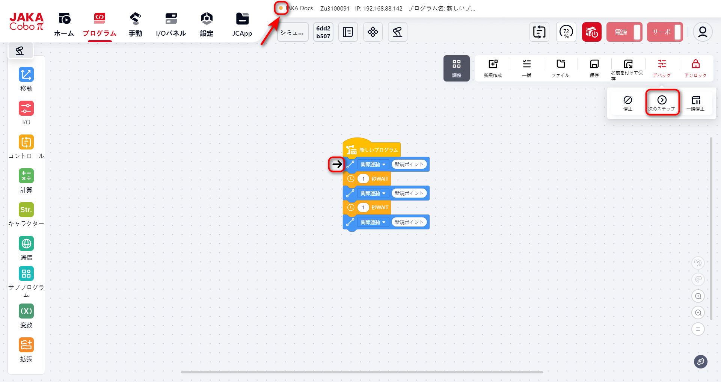
Task: Click the 72% speed rate control
Action: coord(566,32)
